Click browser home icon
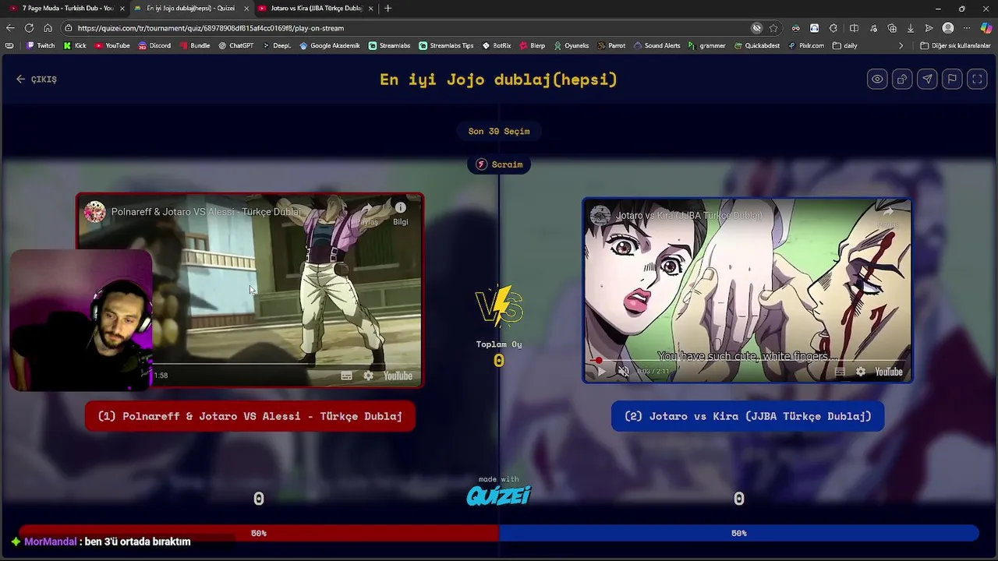The height and width of the screenshot is (561, 998). 48,28
